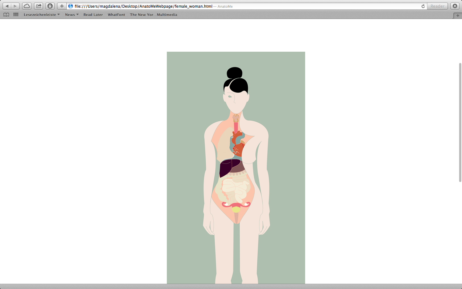
Task: Open a new tab with the plus
Action: [x=458, y=15]
